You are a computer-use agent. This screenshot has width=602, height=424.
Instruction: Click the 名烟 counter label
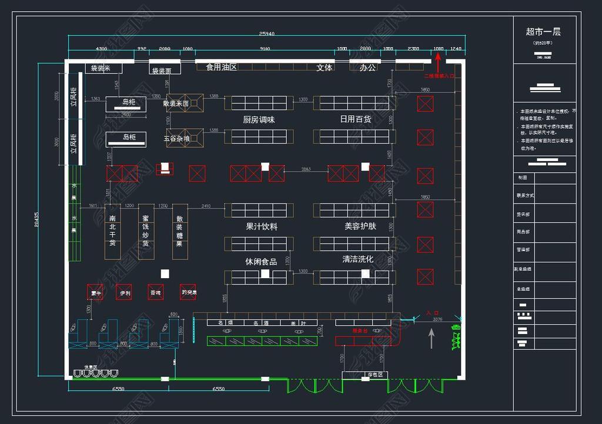click(225, 323)
